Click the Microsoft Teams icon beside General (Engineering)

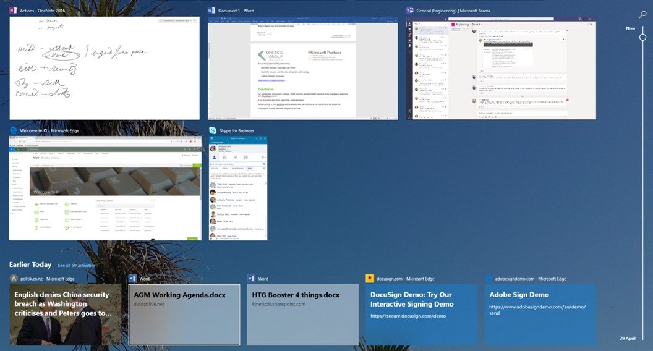click(x=410, y=11)
